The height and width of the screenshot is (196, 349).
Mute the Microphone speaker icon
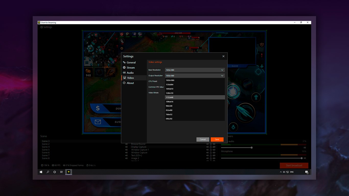point(305,158)
